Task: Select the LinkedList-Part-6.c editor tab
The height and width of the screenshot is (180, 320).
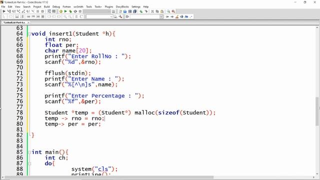Action: 14,22
